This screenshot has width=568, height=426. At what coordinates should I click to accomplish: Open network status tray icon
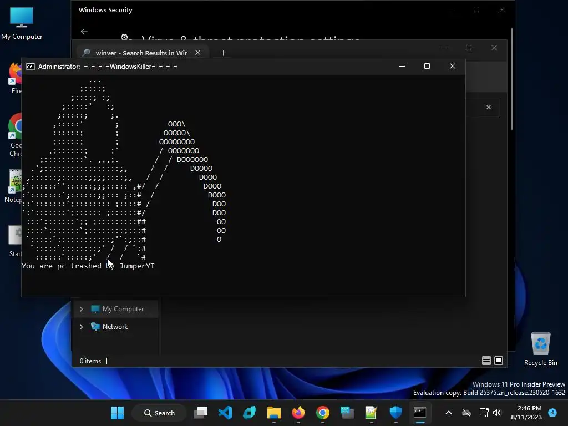[484, 413]
